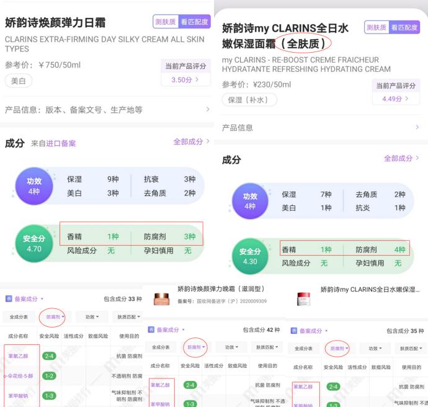Tap the 防腐剂 3种 safety entry

point(169,236)
